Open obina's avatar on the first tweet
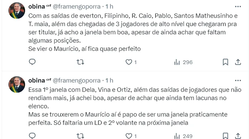The height and width of the screenshot is (139, 249). [x=16, y=11]
